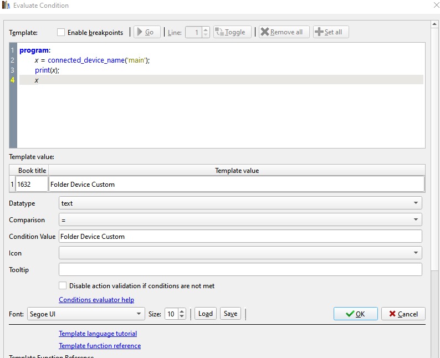Increase the font Size value

182,311
